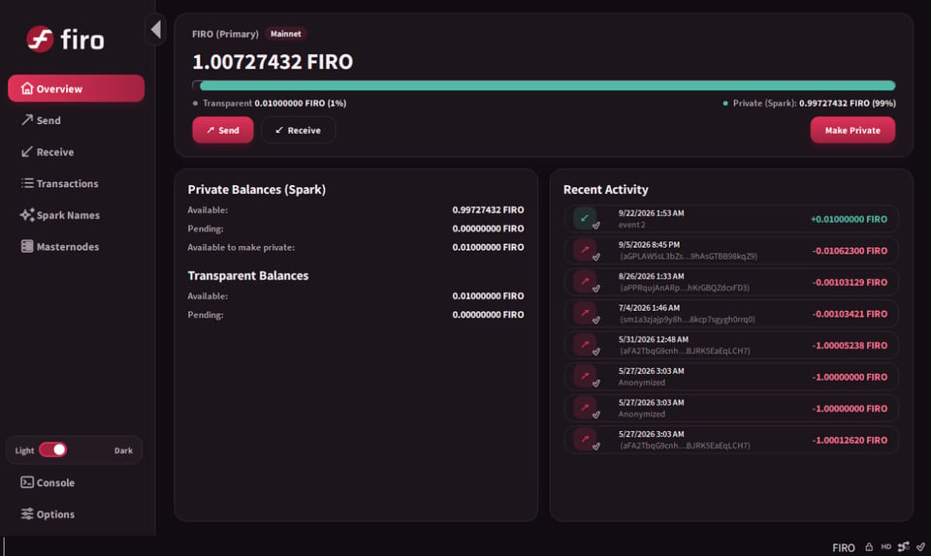Click the Transparent Balances heading
The width and height of the screenshot is (931, 556).
pyautogui.click(x=248, y=276)
